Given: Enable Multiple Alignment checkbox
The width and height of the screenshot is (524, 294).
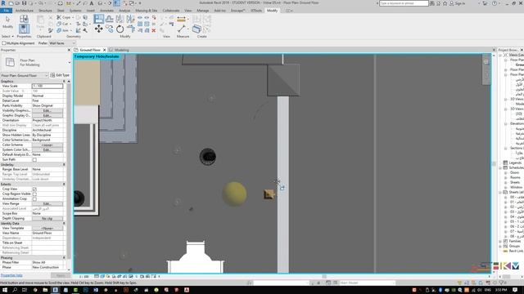Looking at the screenshot, I should [4, 43].
